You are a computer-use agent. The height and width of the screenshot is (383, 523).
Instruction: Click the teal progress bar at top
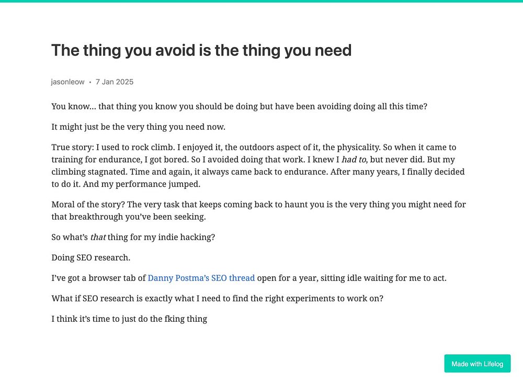point(261,1)
